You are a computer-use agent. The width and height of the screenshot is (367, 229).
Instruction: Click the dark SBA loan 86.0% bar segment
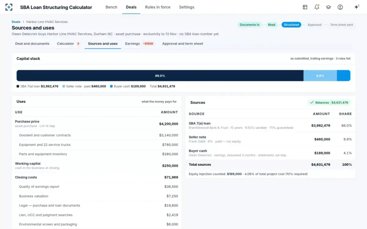(x=160, y=76)
